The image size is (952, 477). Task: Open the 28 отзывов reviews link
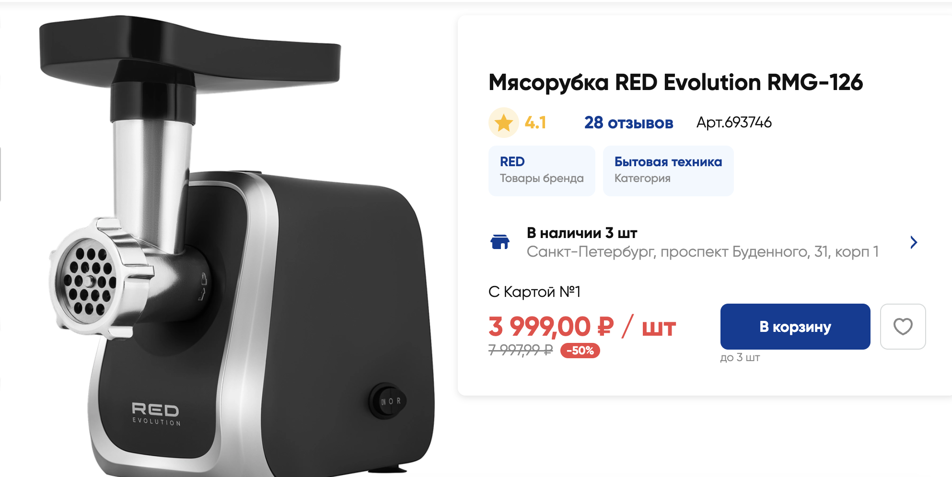click(x=628, y=123)
